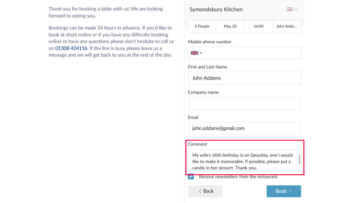Call the restaurant via the 01308 424116 link

[71, 48]
